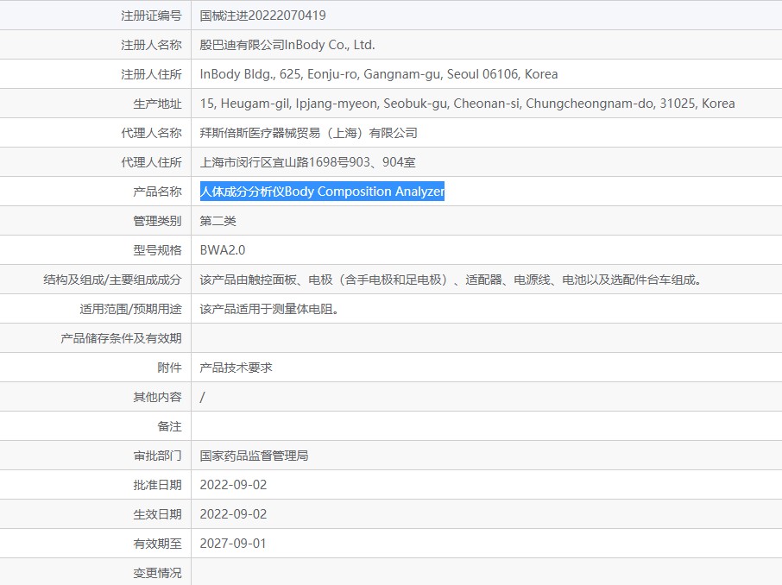
Task: Click the production address in Cheonan-si
Action: (467, 104)
